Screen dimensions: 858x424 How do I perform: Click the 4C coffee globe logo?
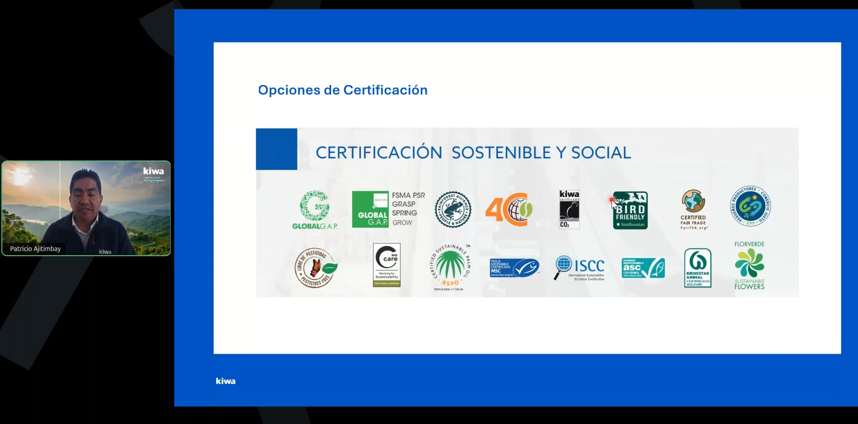[x=509, y=210]
